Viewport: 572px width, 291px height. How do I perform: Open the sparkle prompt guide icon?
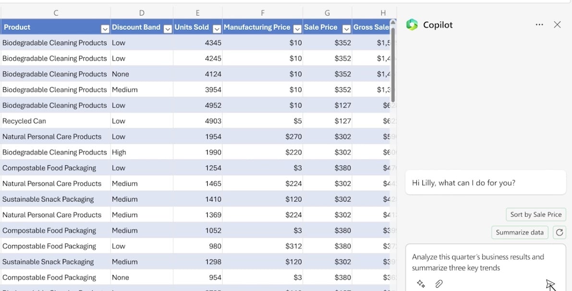point(421,284)
